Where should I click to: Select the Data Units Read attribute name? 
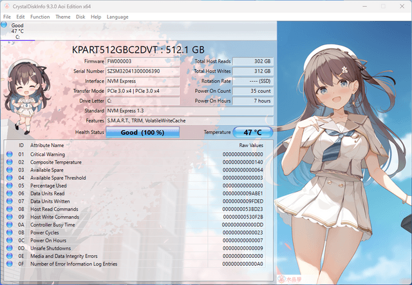[x=47, y=193]
